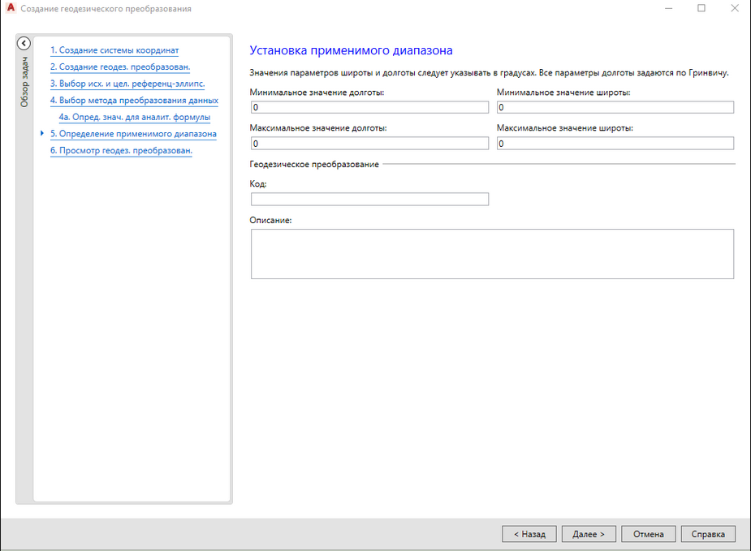Jump to step 6 Просмотр геодез. преобразован.
This screenshot has height=551, width=751.
(121, 150)
